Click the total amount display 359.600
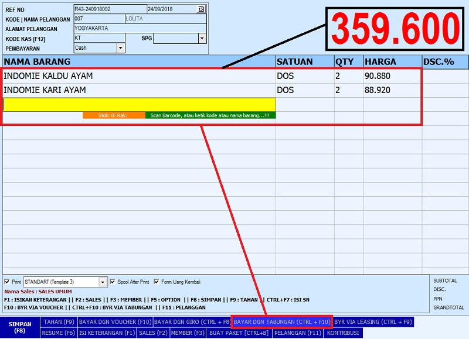 click(x=395, y=29)
